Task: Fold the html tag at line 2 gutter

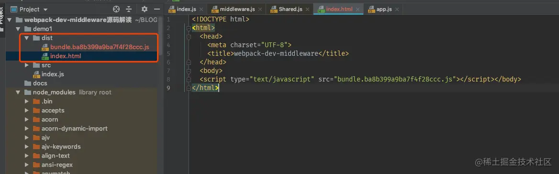Action: pos(189,28)
